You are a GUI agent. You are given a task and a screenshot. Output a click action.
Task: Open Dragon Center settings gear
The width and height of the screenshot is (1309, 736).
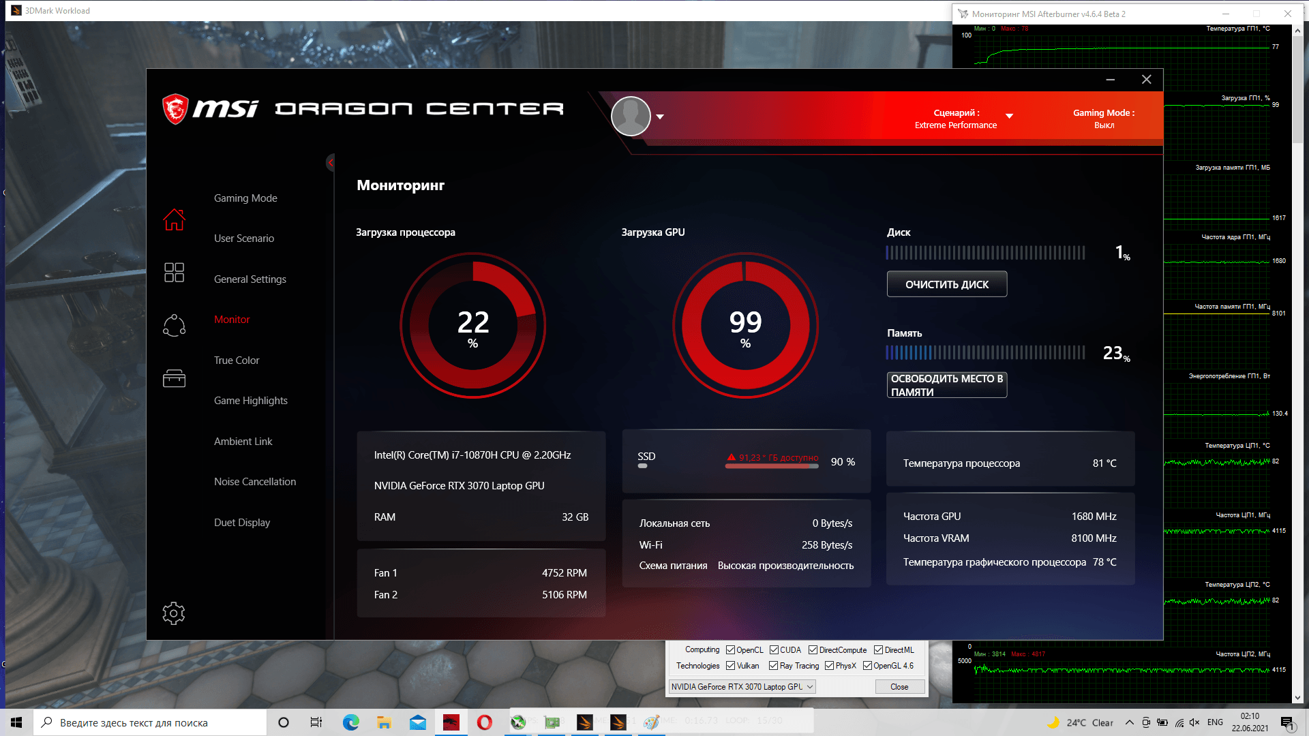coord(174,613)
